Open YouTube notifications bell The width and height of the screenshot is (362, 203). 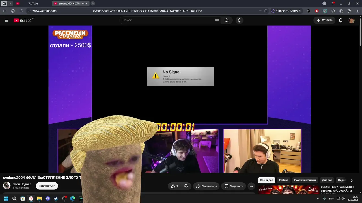pyautogui.click(x=341, y=20)
